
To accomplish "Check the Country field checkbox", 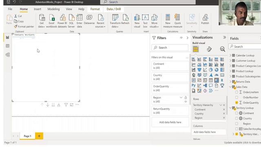I will 237,118.
